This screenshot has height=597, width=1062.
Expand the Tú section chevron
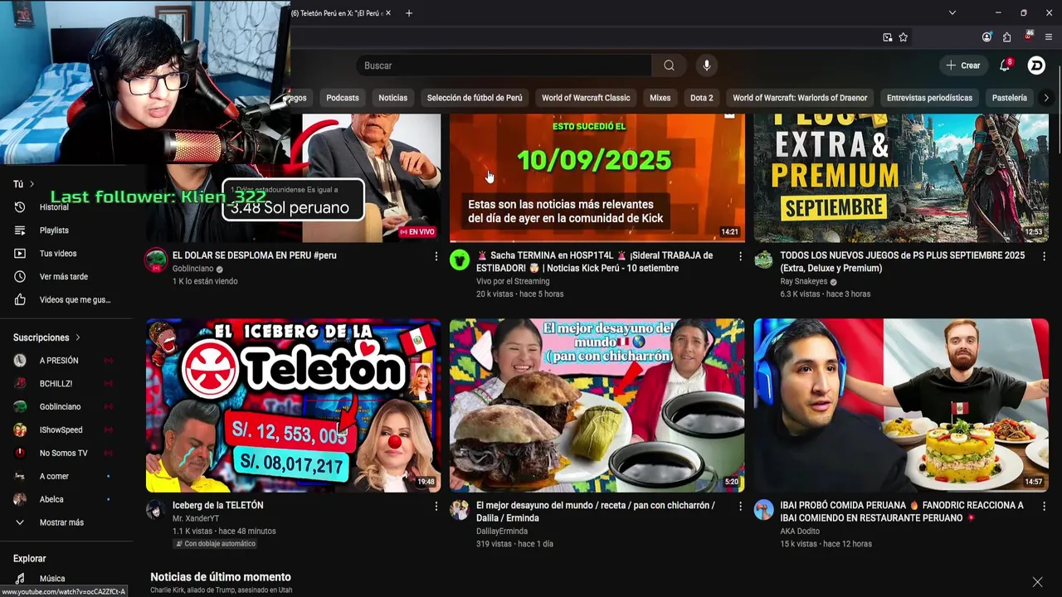32,184
